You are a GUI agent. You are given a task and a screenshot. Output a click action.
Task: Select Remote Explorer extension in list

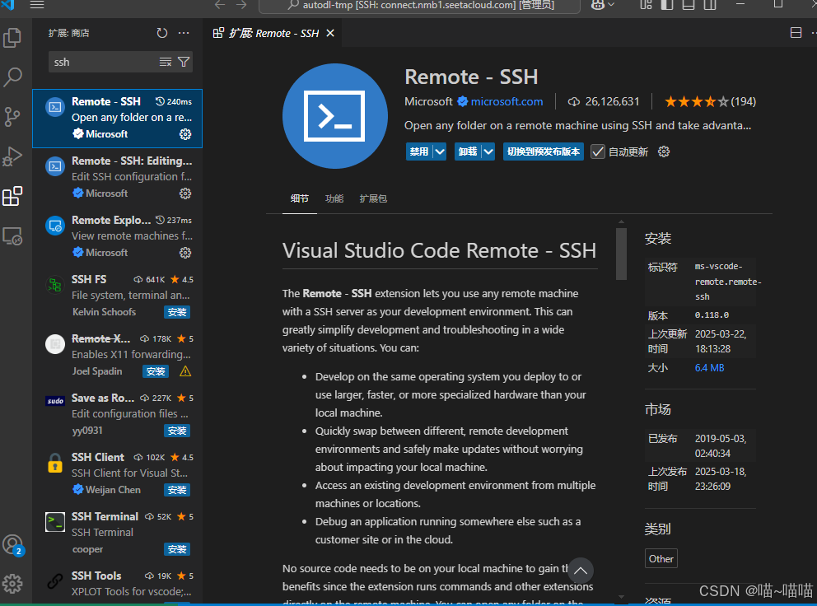tap(117, 237)
